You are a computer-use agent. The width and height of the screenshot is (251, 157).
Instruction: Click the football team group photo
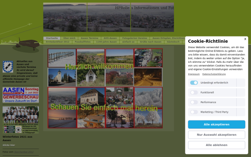[x=20, y=120]
